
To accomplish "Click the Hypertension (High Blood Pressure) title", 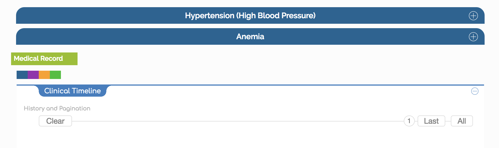I will pyautogui.click(x=250, y=16).
